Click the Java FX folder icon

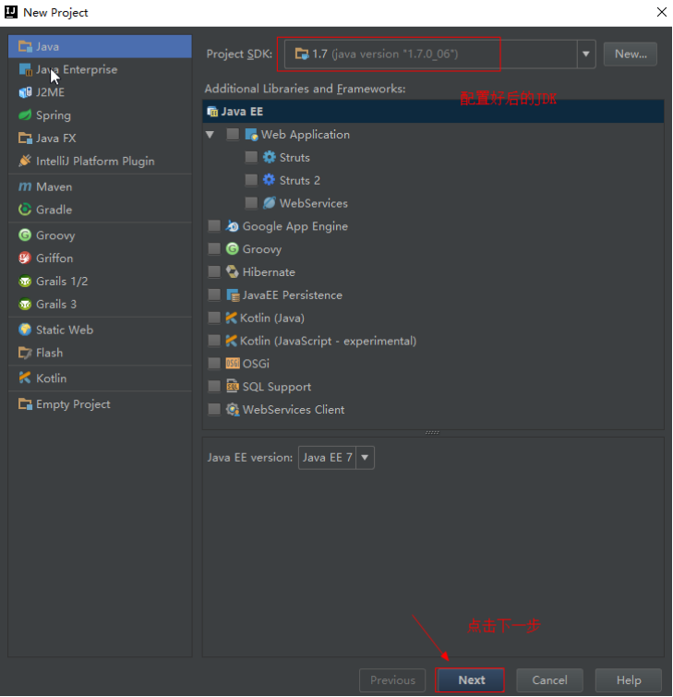[25, 138]
